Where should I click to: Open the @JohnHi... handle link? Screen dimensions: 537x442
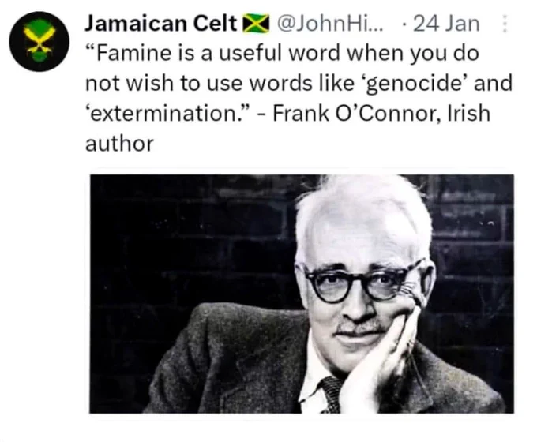point(330,24)
